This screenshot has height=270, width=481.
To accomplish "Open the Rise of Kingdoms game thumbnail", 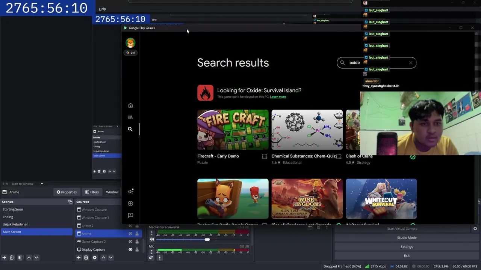I will 307,199.
